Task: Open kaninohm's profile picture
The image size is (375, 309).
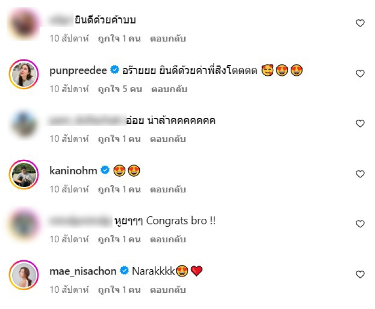Action: (x=24, y=174)
